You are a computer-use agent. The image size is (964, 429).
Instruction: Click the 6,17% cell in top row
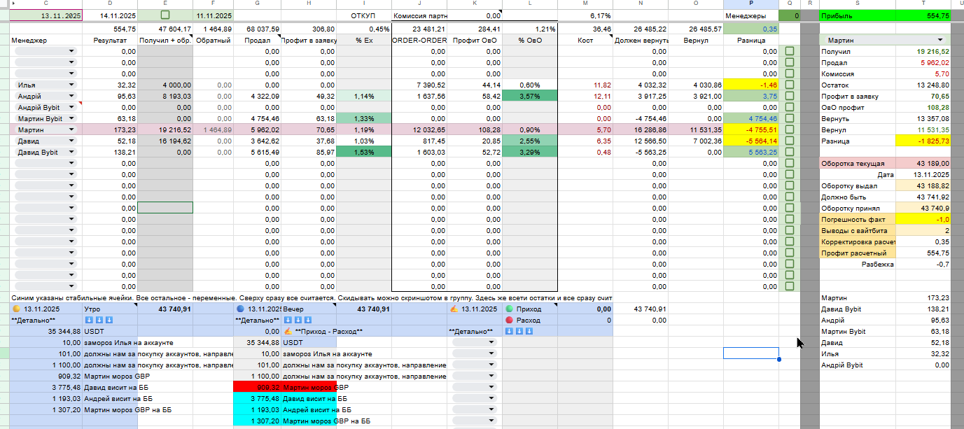click(x=585, y=15)
